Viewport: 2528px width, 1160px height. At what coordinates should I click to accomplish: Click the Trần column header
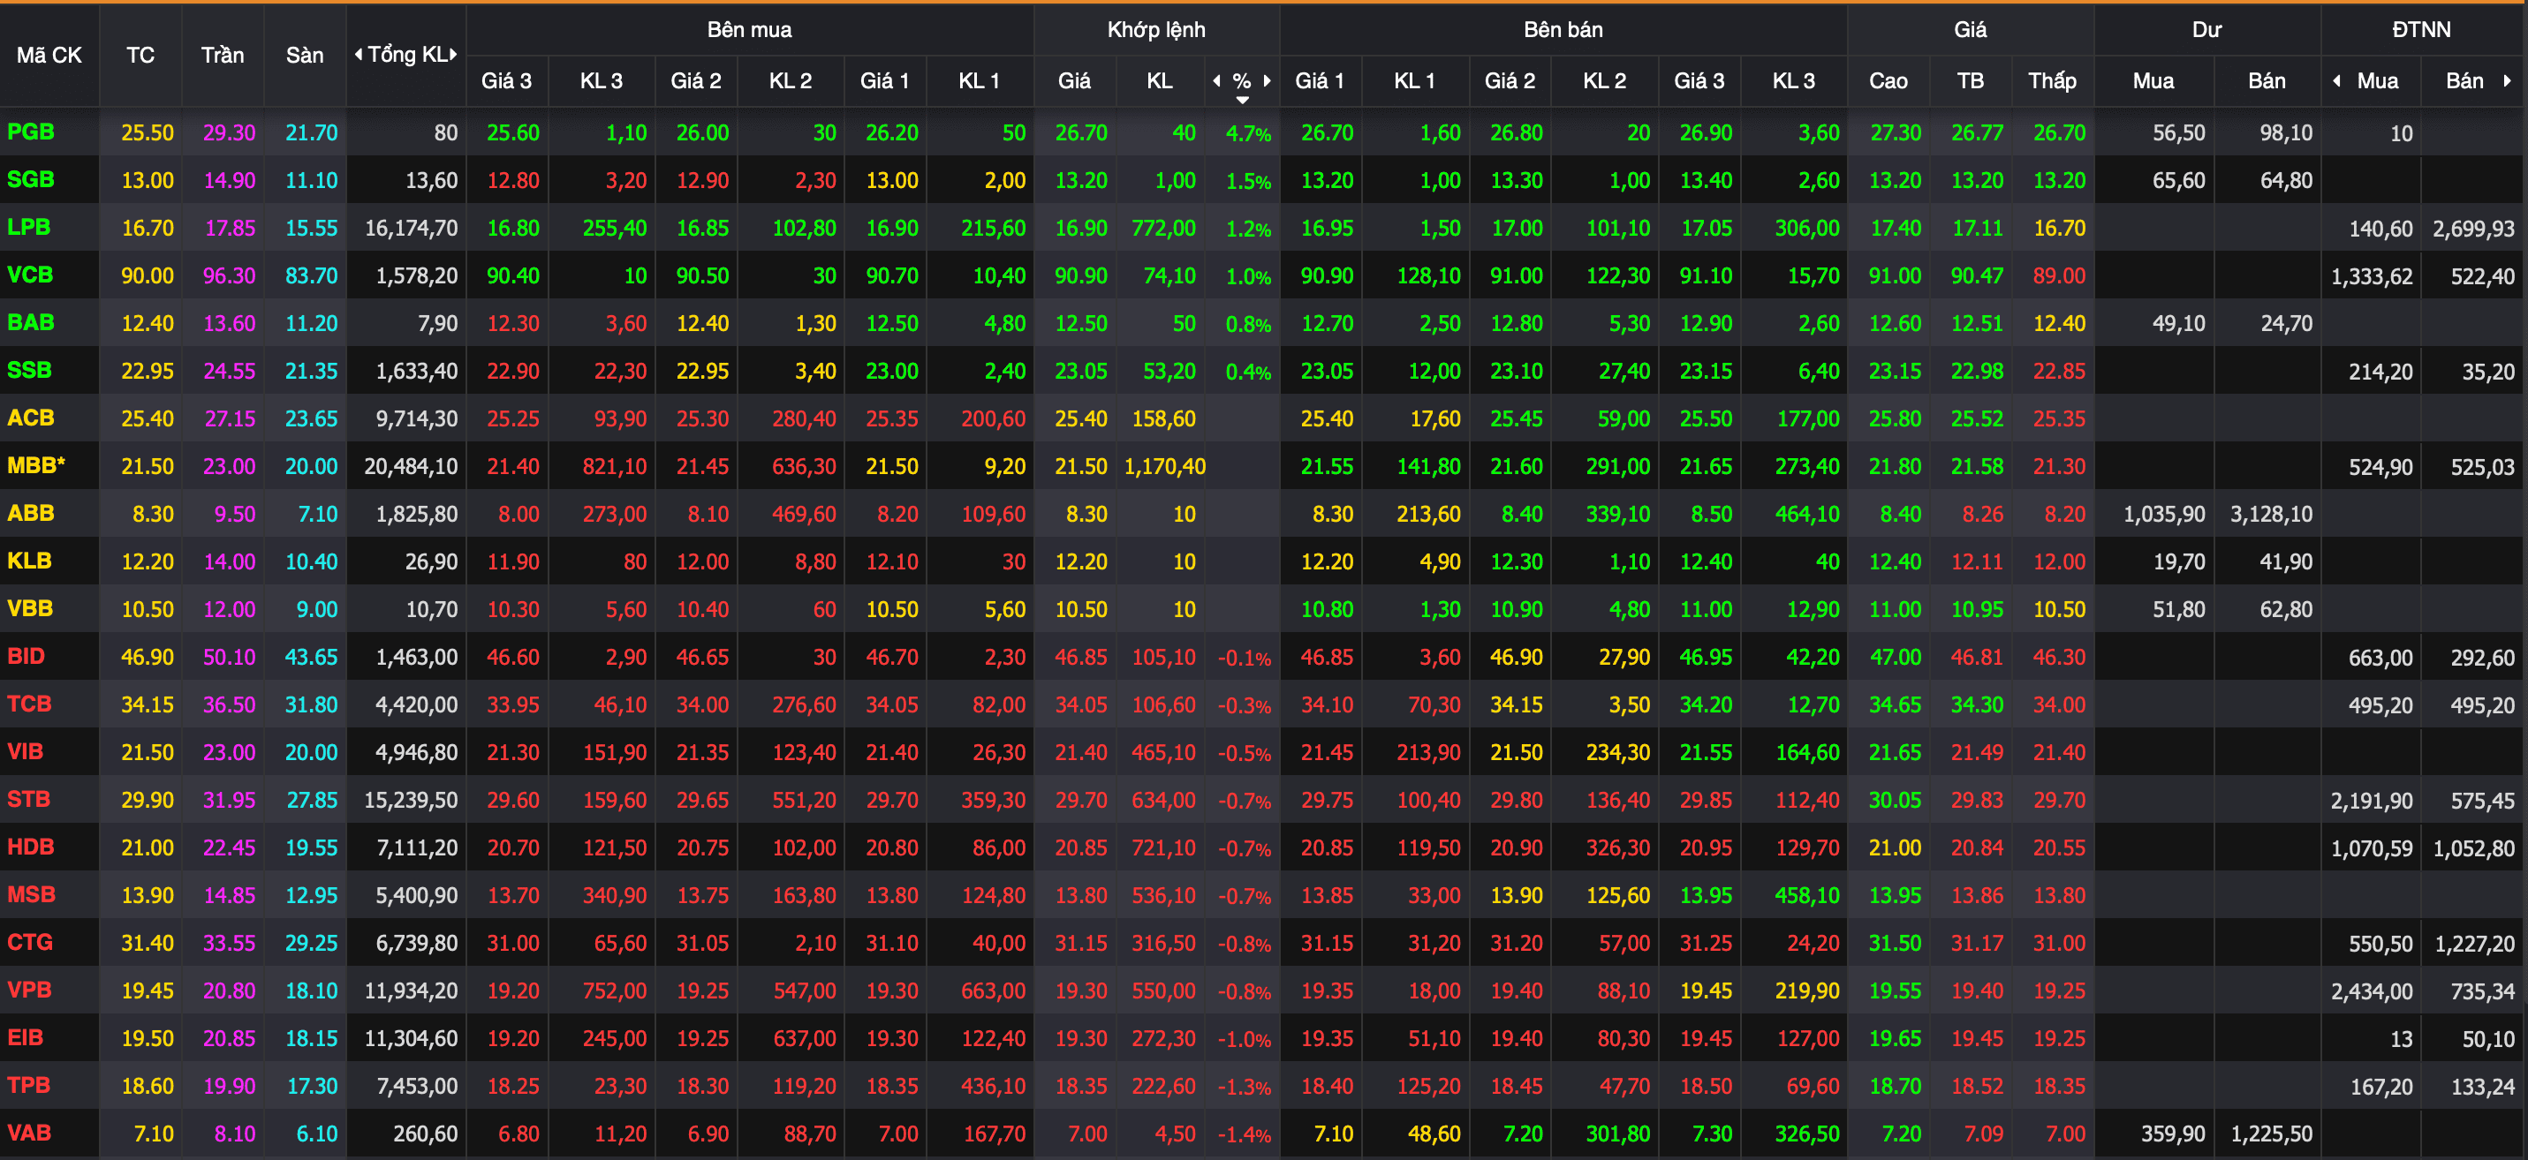pyautogui.click(x=223, y=56)
